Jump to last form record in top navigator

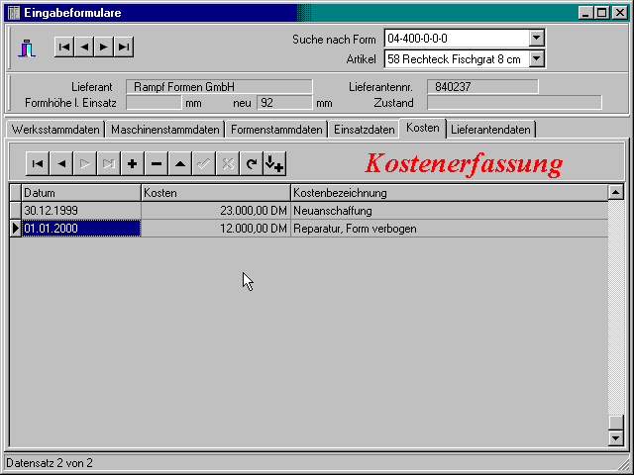point(123,47)
